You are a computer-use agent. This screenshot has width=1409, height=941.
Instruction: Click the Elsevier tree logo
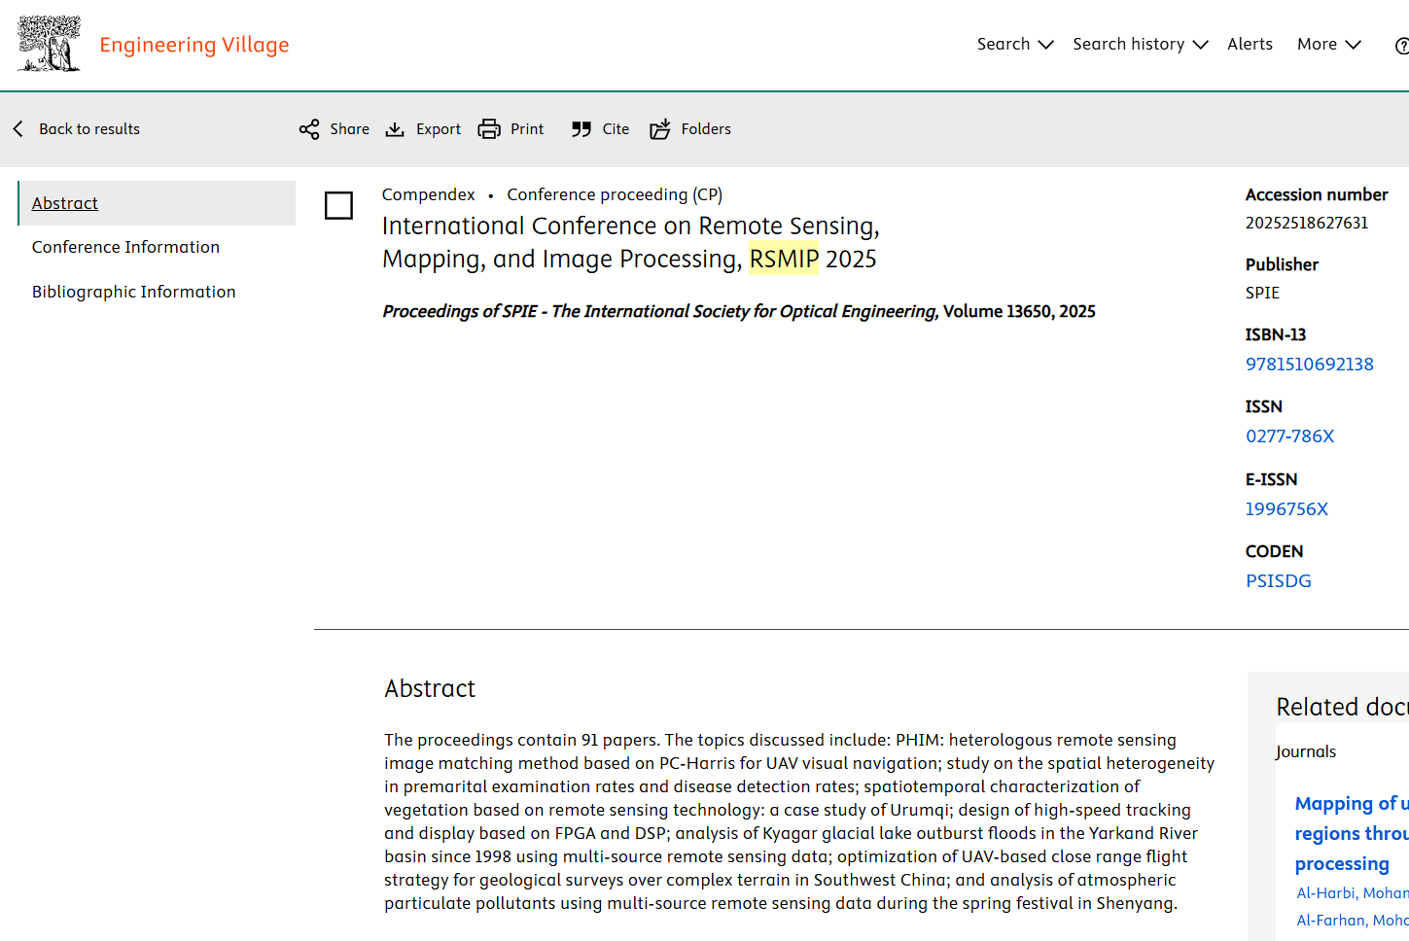pos(49,44)
